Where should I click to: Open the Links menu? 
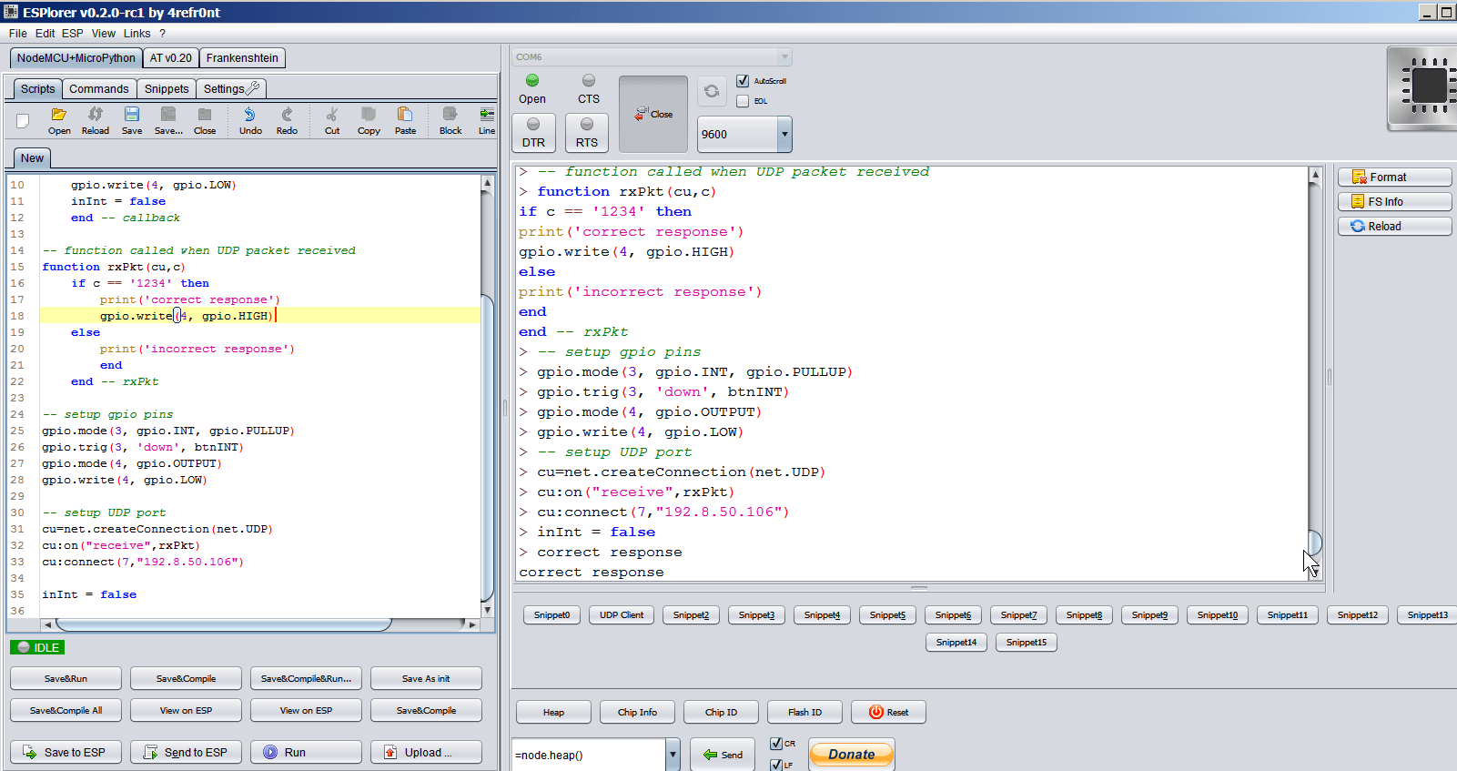137,34
